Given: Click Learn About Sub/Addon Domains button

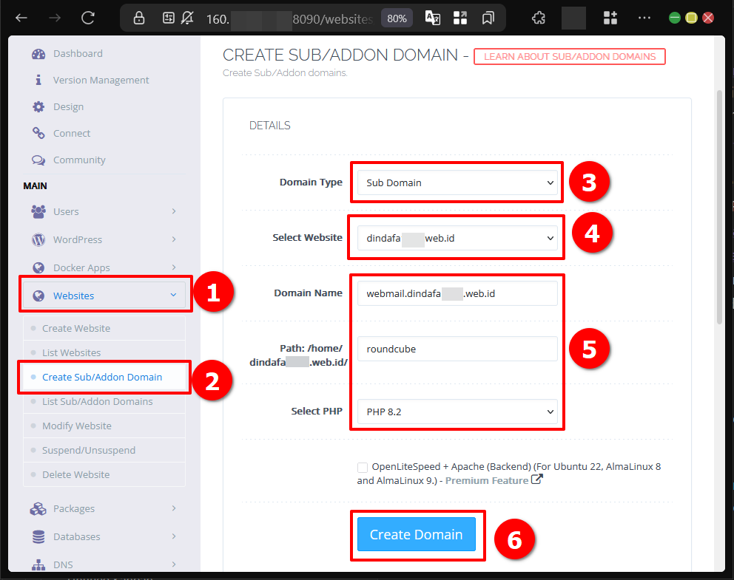Looking at the screenshot, I should (570, 57).
